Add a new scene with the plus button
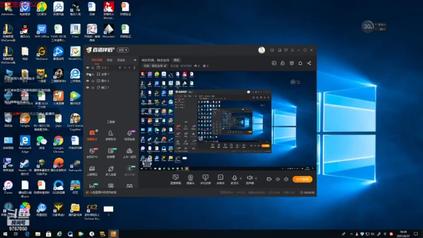This screenshot has width=423, height=238. (135, 60)
